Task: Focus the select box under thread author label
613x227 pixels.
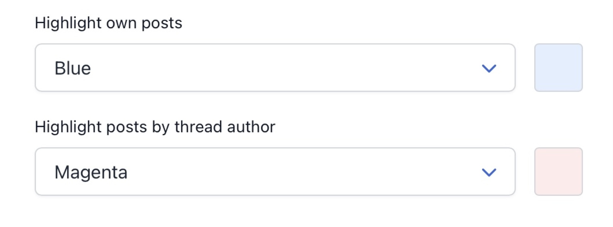Action: [275, 172]
